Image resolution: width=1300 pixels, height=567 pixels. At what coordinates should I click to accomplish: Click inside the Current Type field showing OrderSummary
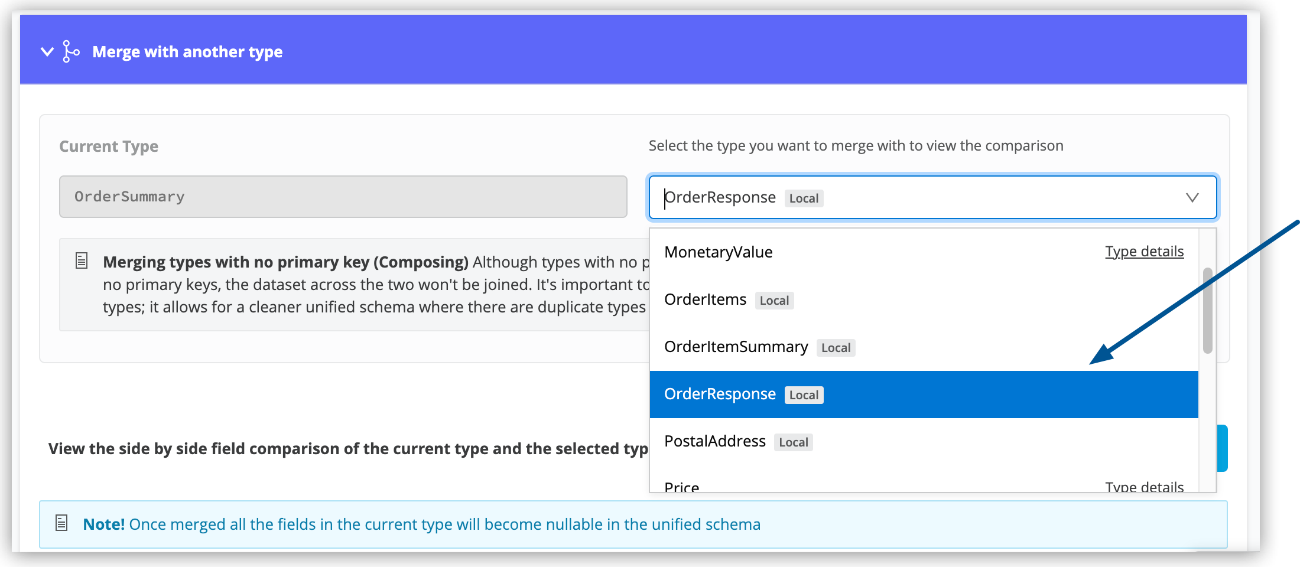point(343,197)
